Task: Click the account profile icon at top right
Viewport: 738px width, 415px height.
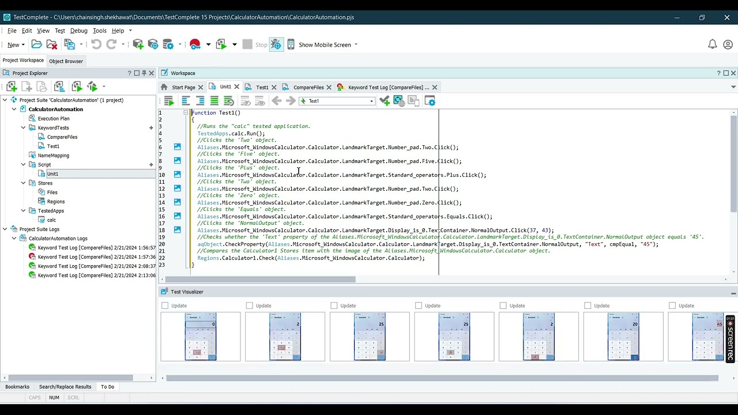Action: coord(728,44)
